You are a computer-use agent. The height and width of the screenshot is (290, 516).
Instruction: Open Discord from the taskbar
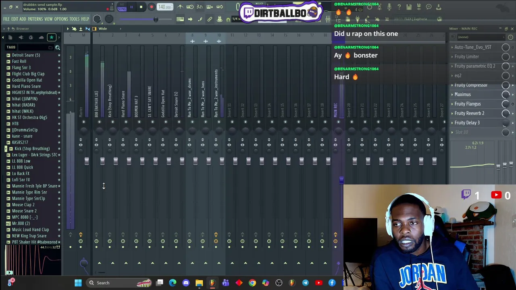186,283
